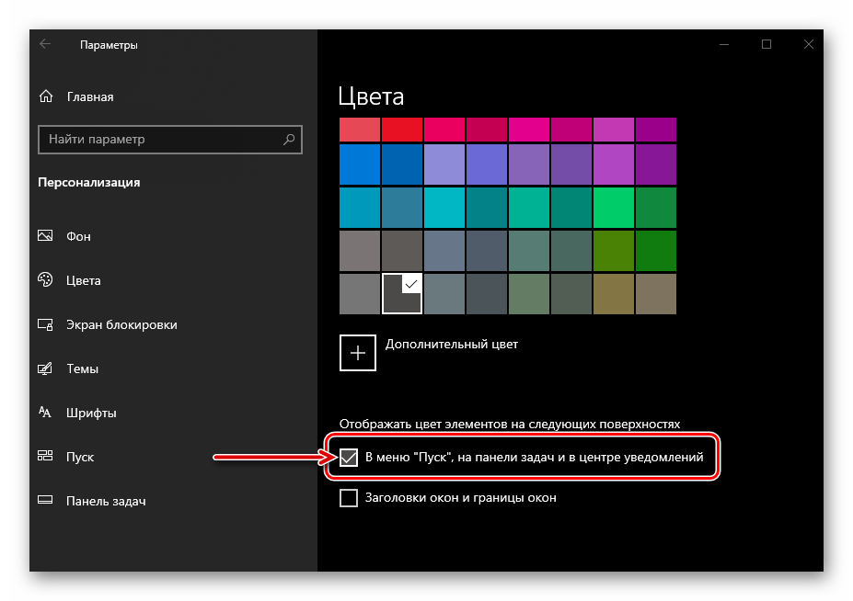Click the Пуск tiles icon
This screenshot has height=601, width=853.
pyautogui.click(x=45, y=457)
